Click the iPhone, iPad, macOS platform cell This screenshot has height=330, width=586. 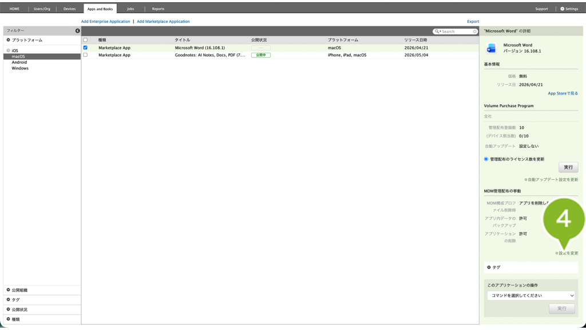pyautogui.click(x=347, y=55)
